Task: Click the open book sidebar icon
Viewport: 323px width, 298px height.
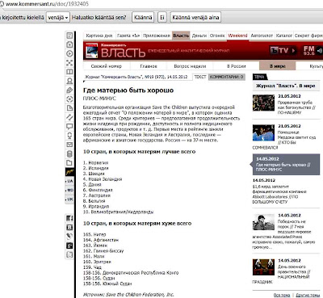Action: click(x=69, y=72)
